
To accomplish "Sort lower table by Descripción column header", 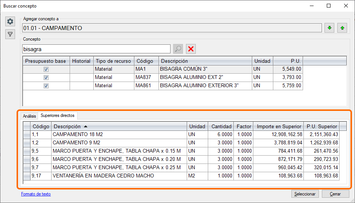I will [x=119, y=126].
